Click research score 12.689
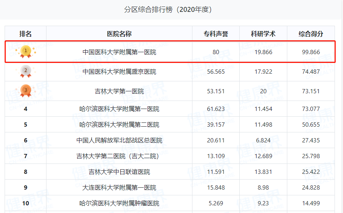 (263, 156)
